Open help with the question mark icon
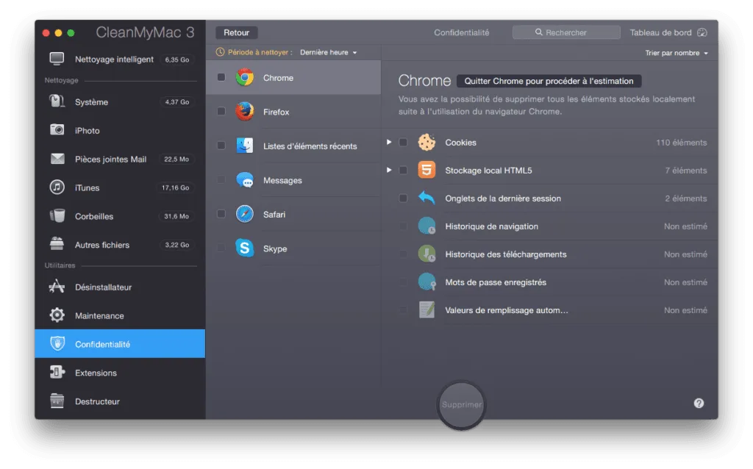 point(699,404)
